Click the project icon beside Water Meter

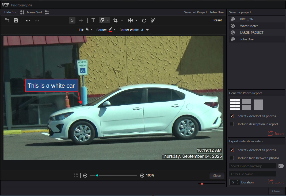pyautogui.click(x=233, y=26)
